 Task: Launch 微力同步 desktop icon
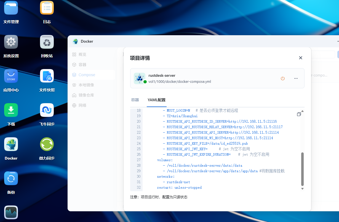47,144
